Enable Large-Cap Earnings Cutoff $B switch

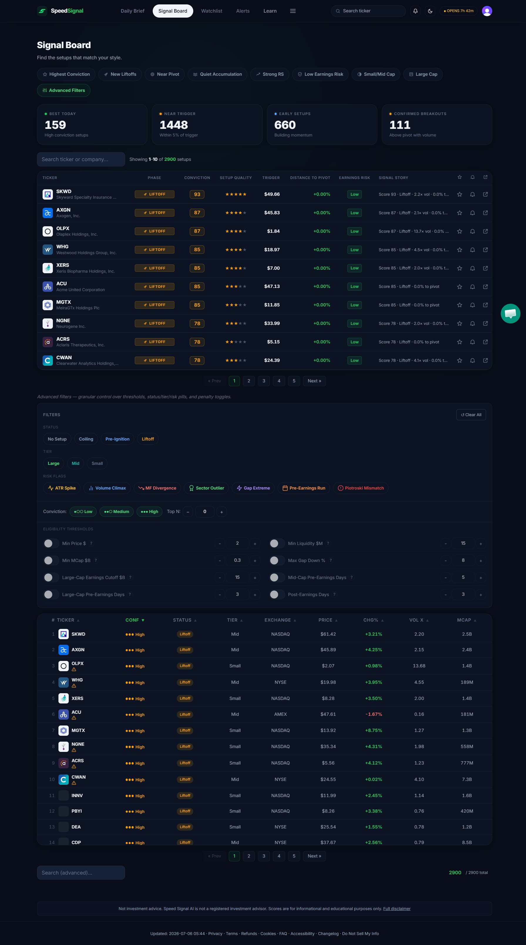point(51,578)
